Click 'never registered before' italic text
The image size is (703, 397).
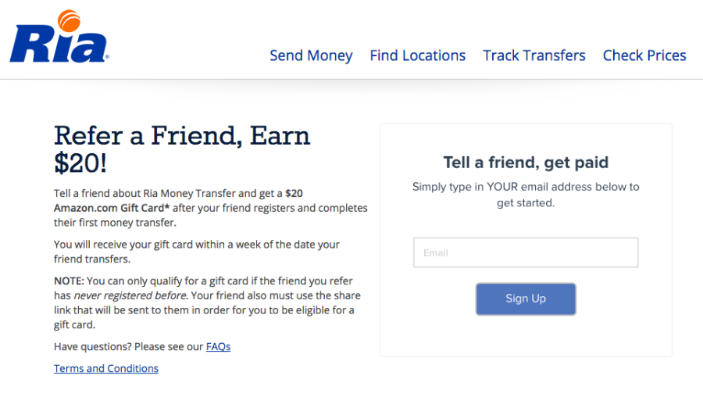pyautogui.click(x=130, y=295)
